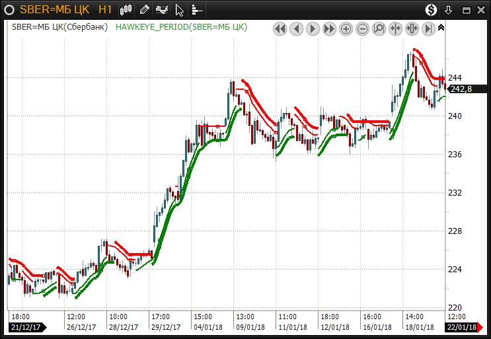Jump to the latest bar
Image resolution: width=491 pixels, height=339 pixels.
(428, 28)
